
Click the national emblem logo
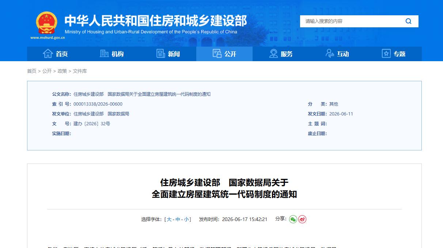(x=46, y=23)
